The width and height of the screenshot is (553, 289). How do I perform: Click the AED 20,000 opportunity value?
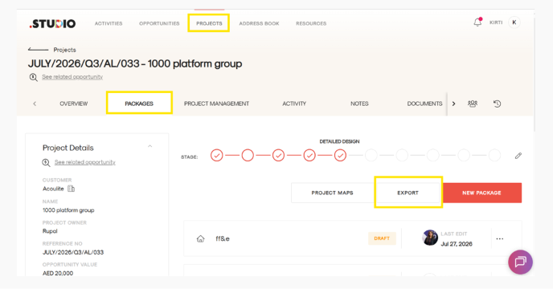pos(58,273)
